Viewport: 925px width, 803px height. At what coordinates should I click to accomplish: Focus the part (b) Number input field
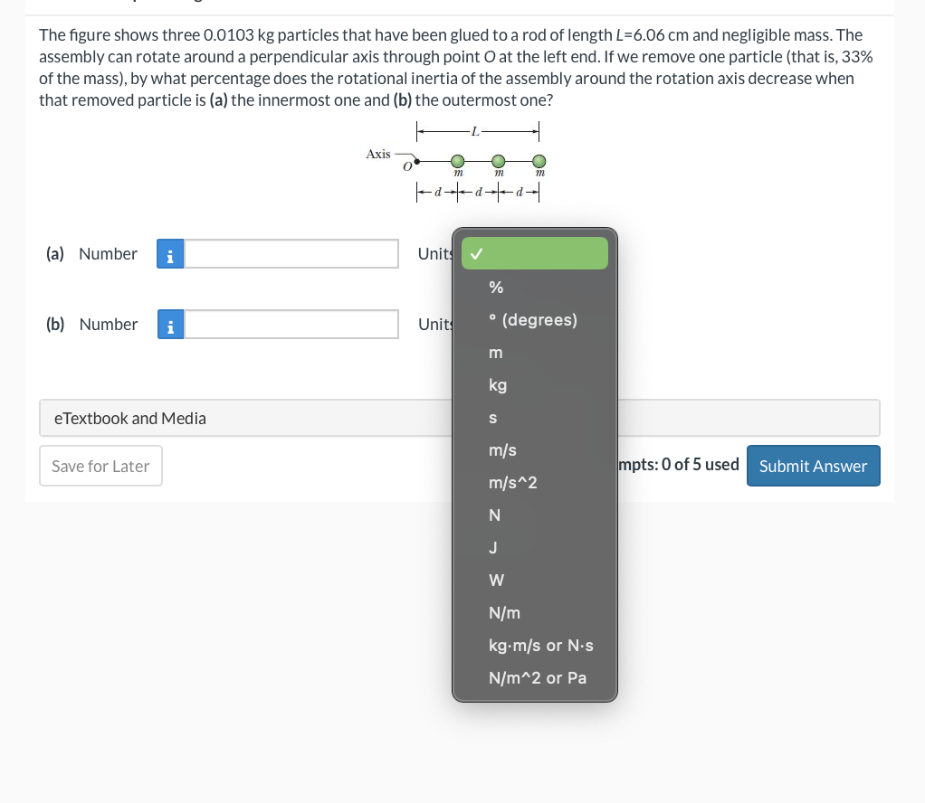tap(291, 325)
